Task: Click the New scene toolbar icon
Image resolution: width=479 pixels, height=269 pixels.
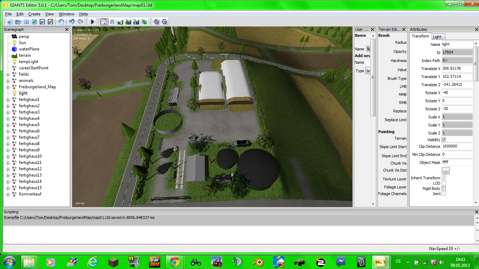Action: pyautogui.click(x=9, y=22)
